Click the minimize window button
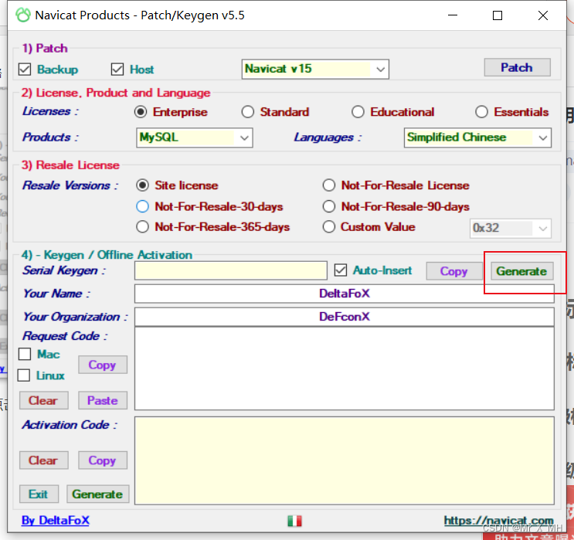The image size is (574, 540). [x=453, y=15]
